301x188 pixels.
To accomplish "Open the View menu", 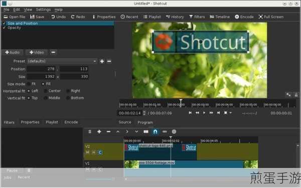I will coord(28,10).
